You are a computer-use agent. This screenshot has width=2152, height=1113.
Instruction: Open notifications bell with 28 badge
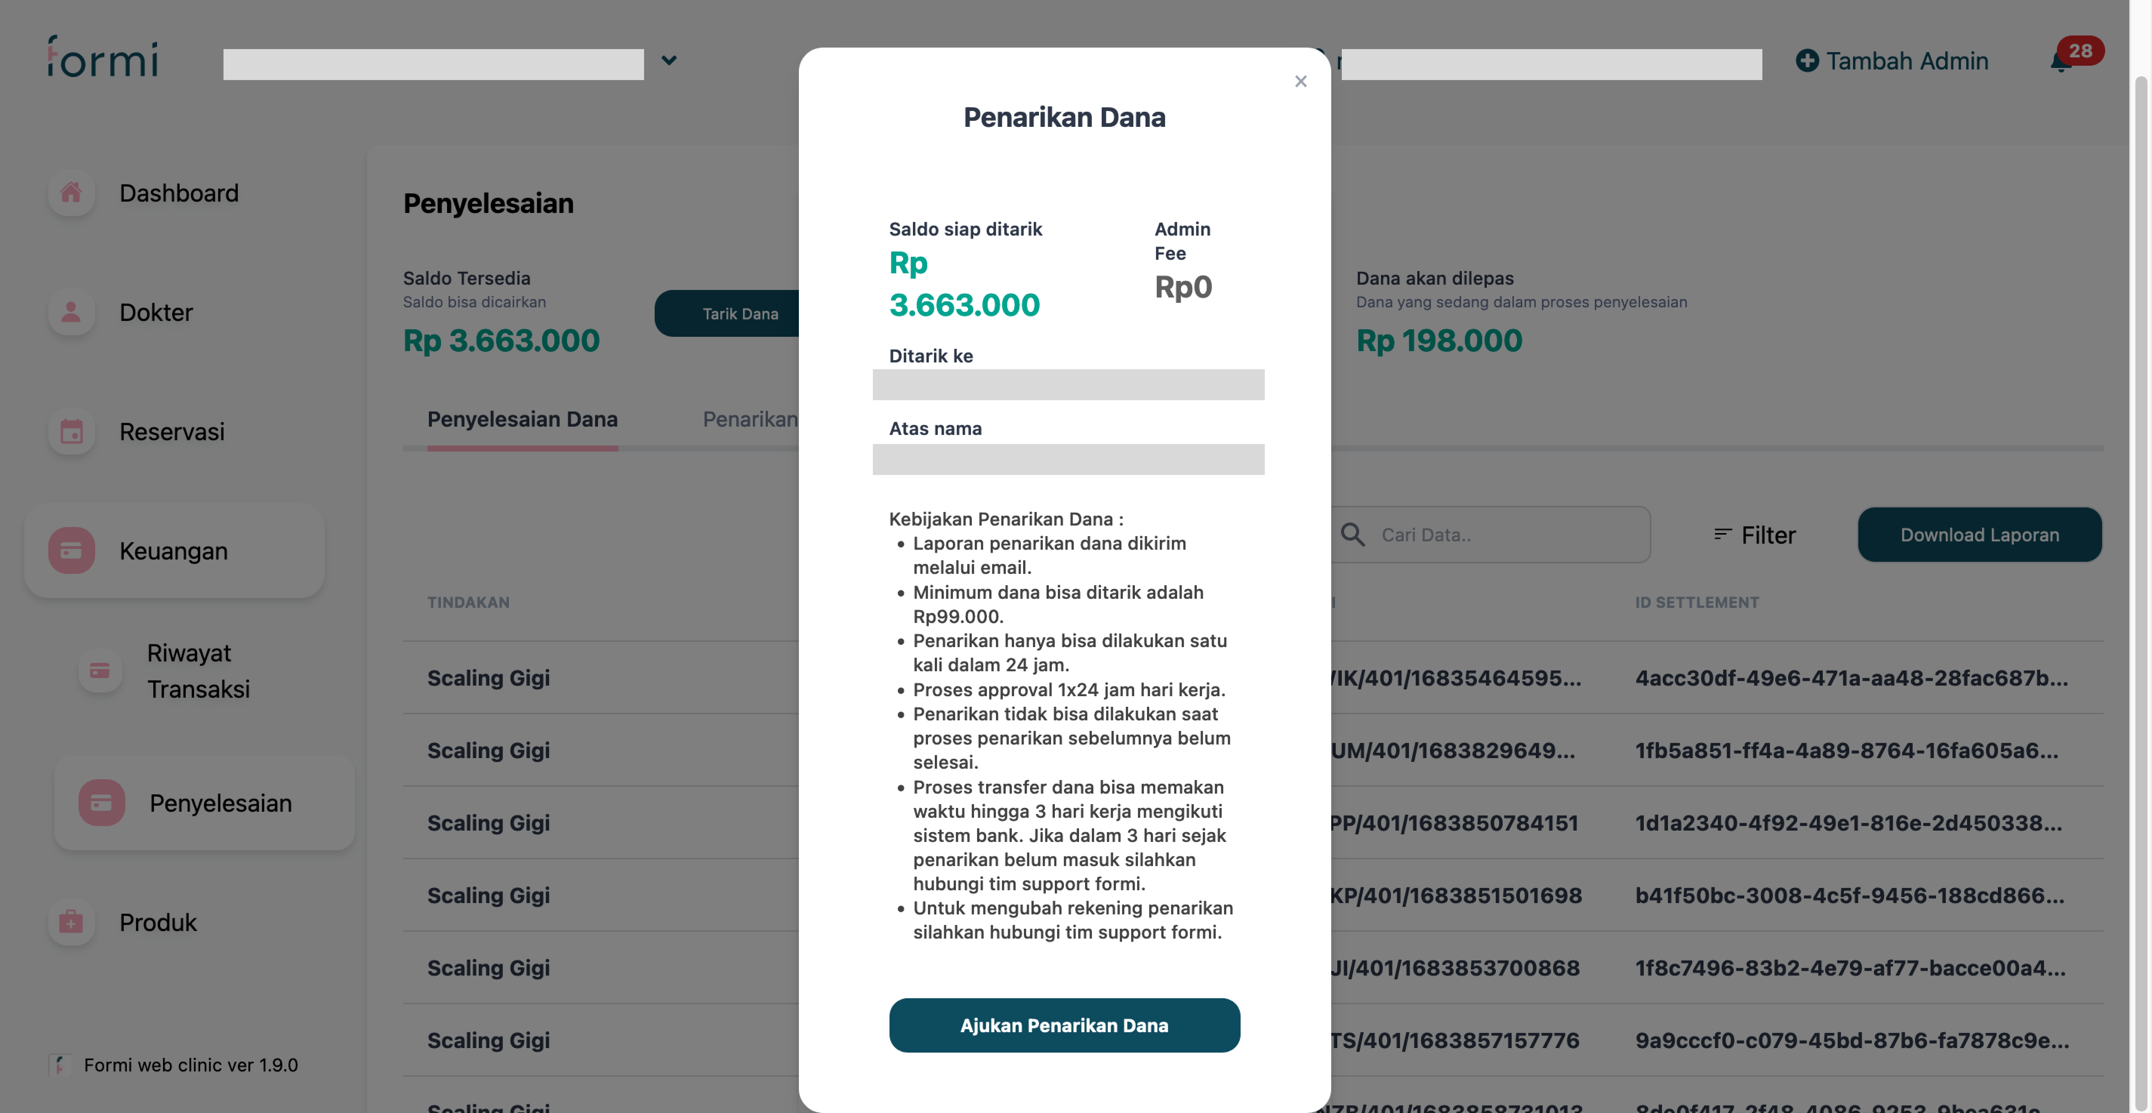point(2062,61)
